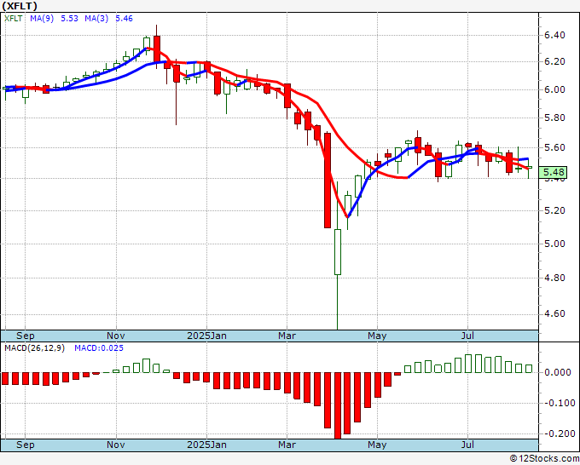Click the (XFLT) chart title
The width and height of the screenshot is (580, 465).
pyautogui.click(x=20, y=6)
